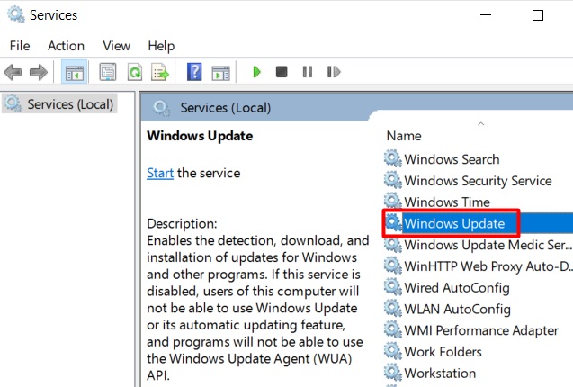This screenshot has height=387, width=573.
Task: Go back with the left arrow toolbar button
Action: pyautogui.click(x=13, y=72)
